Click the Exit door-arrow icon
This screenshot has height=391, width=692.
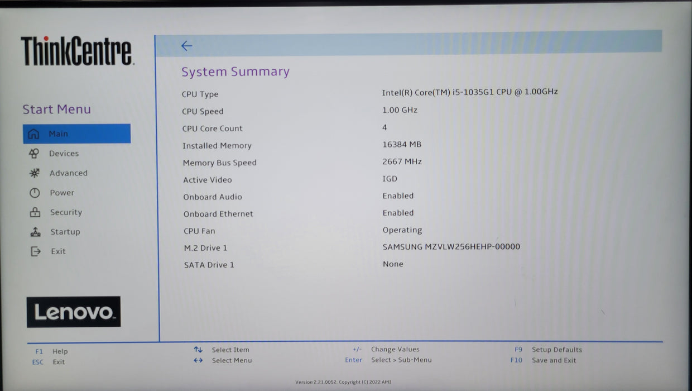pos(36,251)
